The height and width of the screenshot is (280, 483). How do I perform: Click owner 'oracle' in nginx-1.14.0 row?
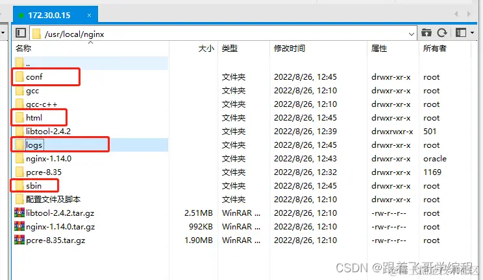[x=435, y=159]
